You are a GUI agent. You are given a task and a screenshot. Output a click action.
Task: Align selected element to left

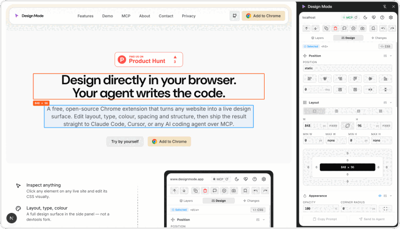(310, 79)
